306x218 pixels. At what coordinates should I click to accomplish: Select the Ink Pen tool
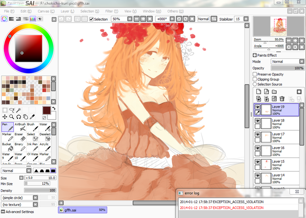tap(32, 147)
